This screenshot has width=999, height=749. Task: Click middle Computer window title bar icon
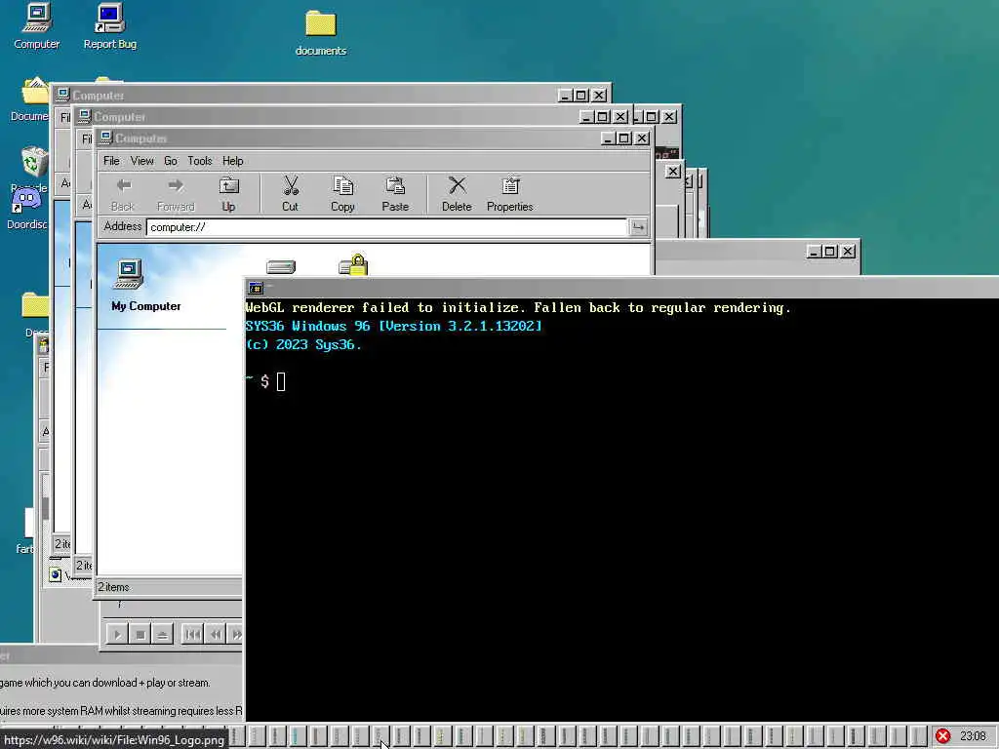click(84, 116)
